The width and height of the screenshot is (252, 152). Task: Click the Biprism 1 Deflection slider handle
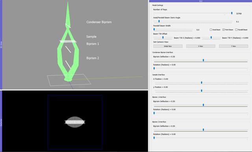click(x=203, y=105)
